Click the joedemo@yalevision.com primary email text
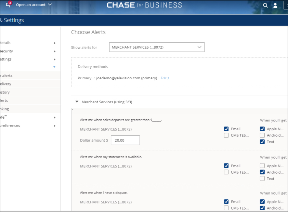This screenshot has height=212, width=288. click(127, 78)
